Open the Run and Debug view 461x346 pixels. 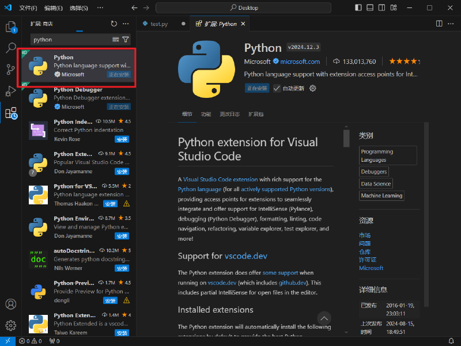[10, 91]
